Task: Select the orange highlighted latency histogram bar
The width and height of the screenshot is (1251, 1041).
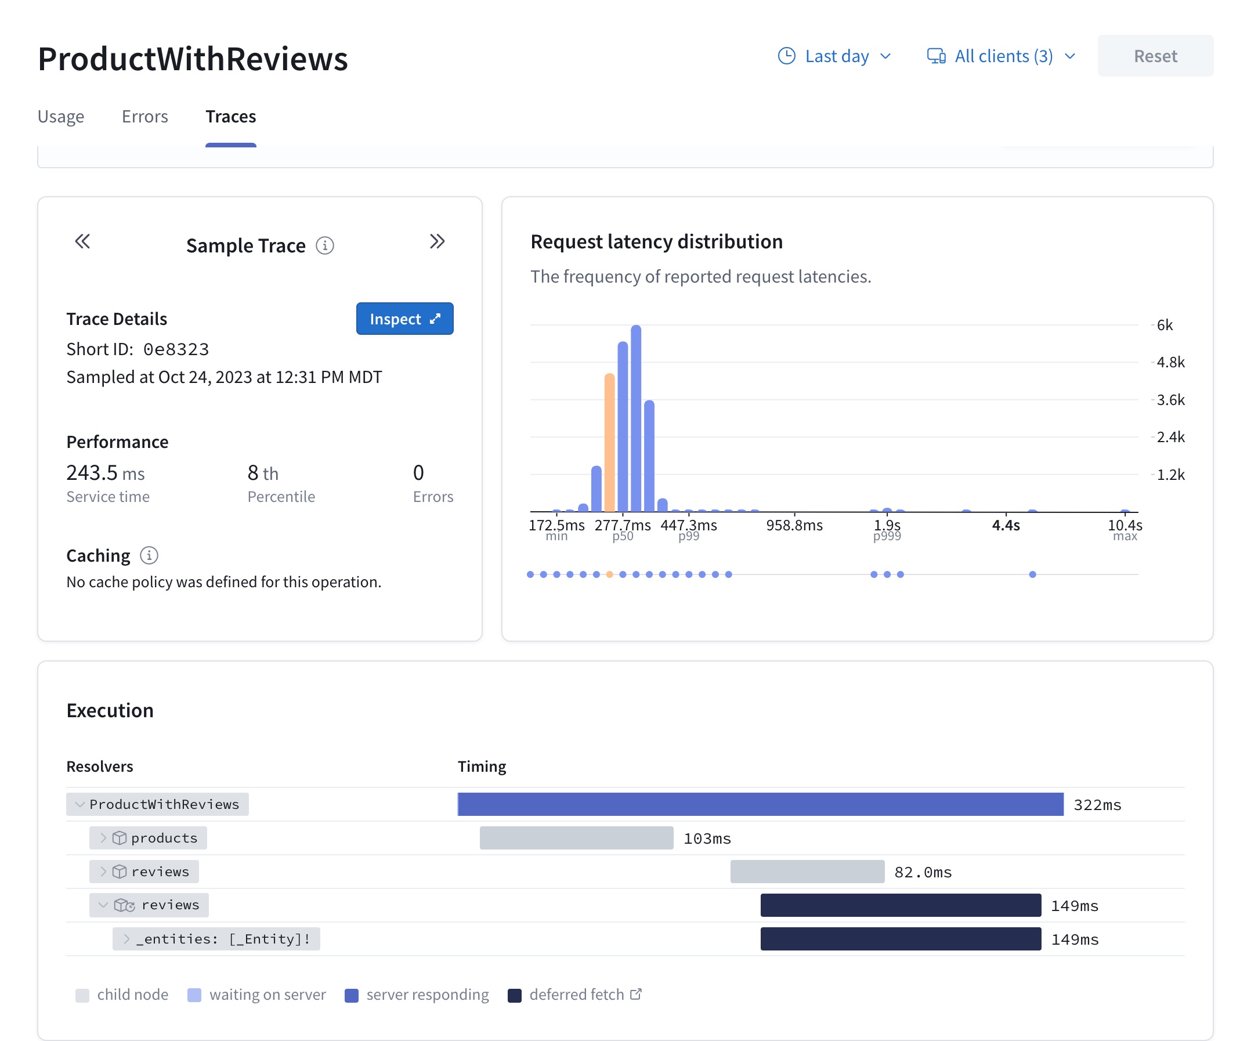Action: 609,442
